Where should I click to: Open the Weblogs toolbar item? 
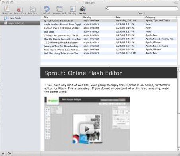click(x=73, y=9)
